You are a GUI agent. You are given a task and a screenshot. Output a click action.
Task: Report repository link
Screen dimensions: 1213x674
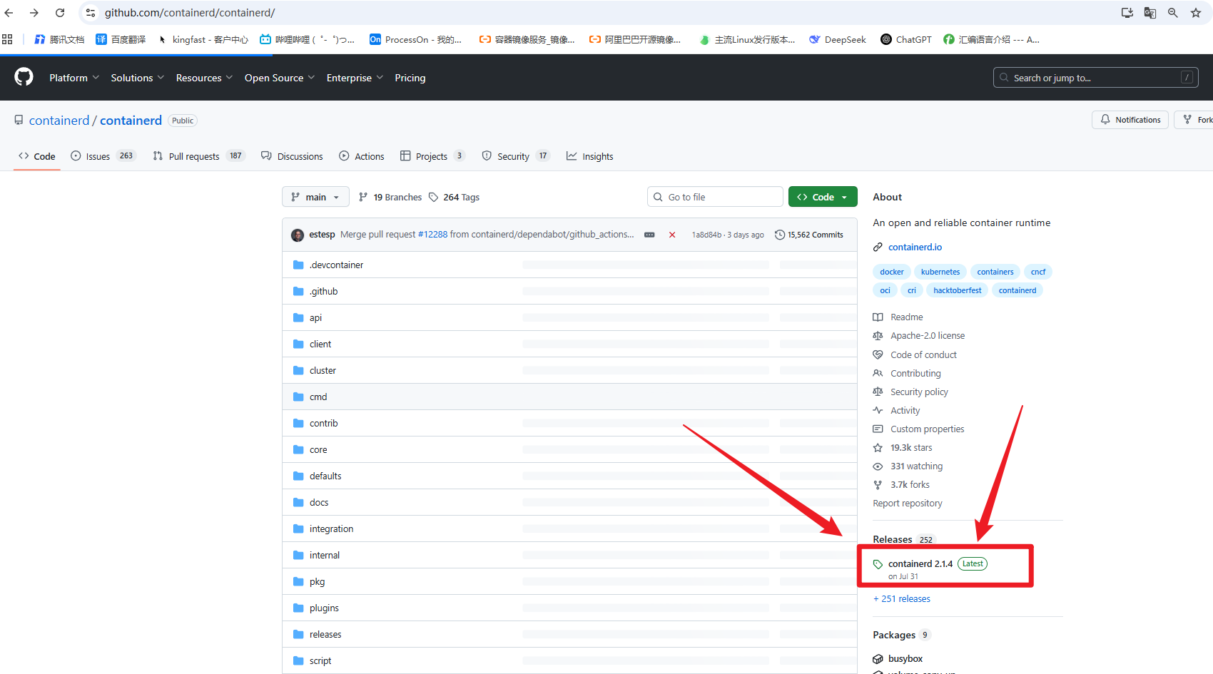[x=908, y=503]
